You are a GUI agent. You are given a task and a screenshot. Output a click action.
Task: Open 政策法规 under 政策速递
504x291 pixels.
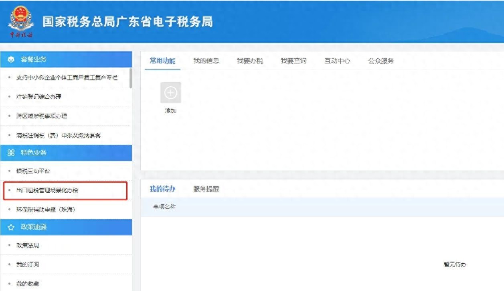coord(28,246)
